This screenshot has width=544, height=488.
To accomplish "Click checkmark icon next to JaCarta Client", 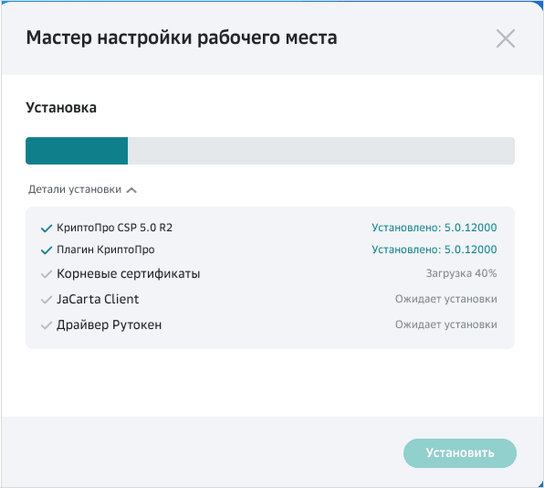I will point(47,300).
